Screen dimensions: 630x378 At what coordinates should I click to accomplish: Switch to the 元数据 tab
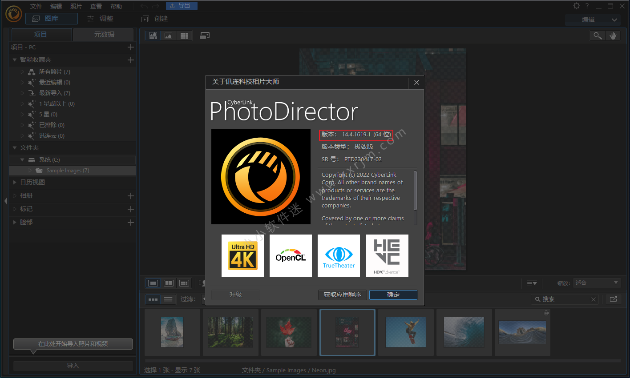(104, 34)
